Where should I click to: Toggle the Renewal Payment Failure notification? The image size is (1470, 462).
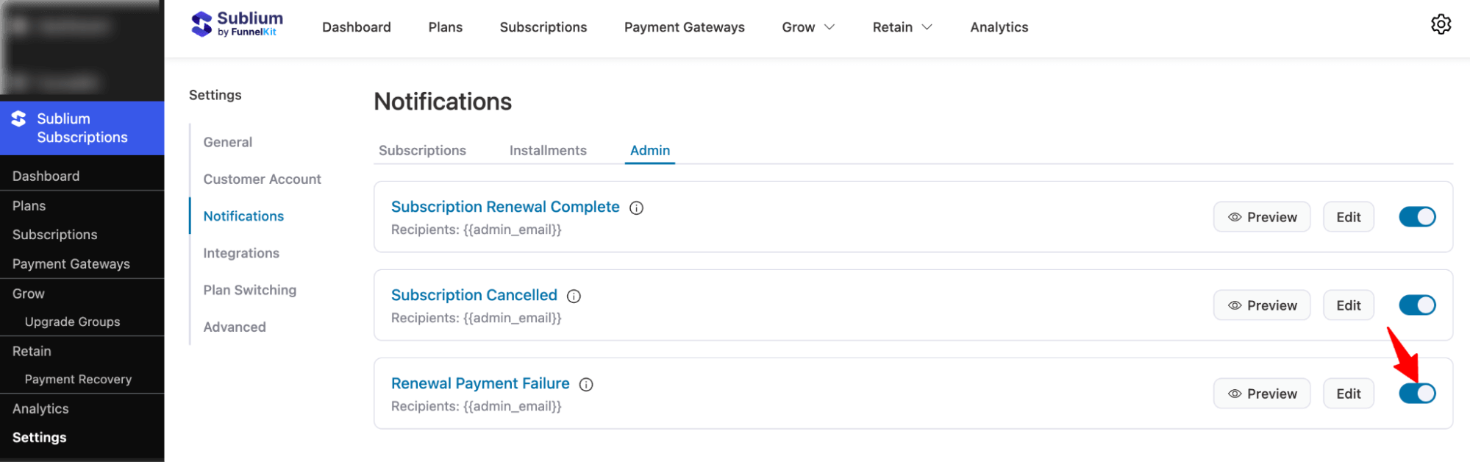[x=1417, y=393]
